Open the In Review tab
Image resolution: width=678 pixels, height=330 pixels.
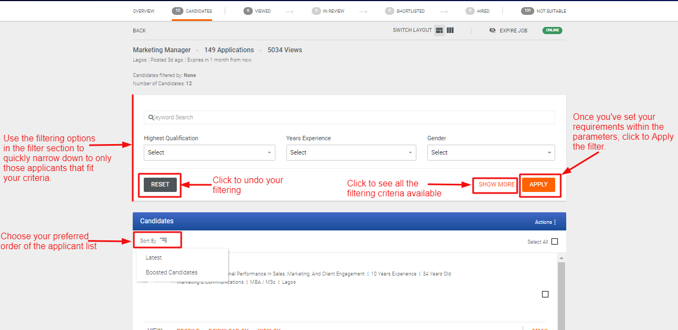coord(328,11)
